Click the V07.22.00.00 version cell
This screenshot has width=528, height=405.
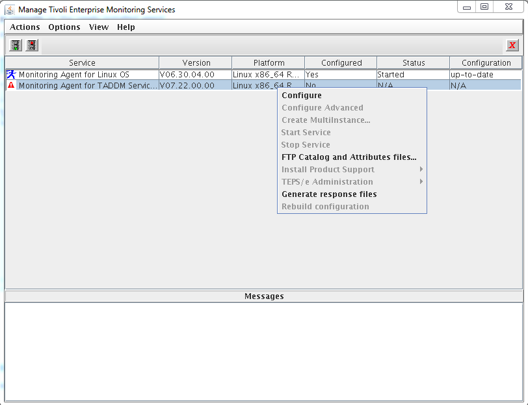point(195,85)
